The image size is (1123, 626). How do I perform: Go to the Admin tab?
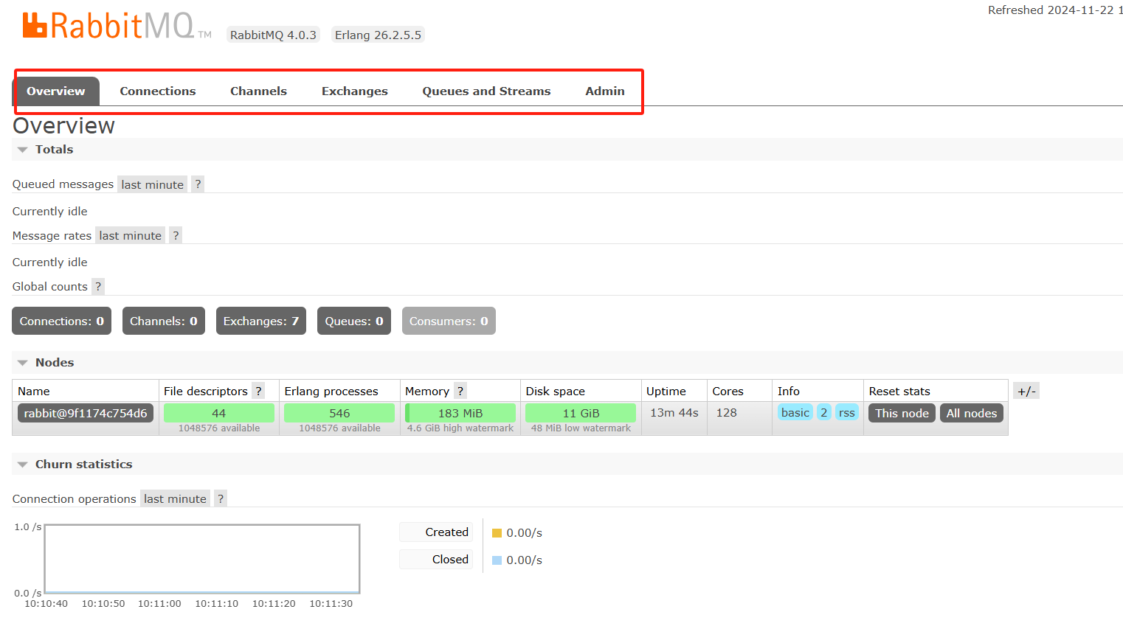tap(604, 91)
